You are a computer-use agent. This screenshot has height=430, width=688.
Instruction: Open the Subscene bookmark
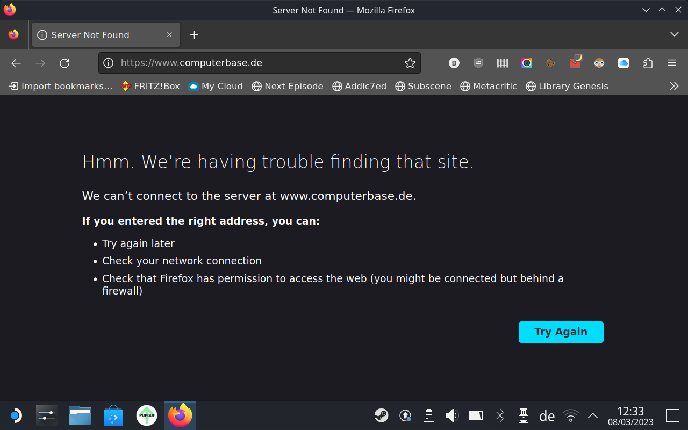(423, 86)
